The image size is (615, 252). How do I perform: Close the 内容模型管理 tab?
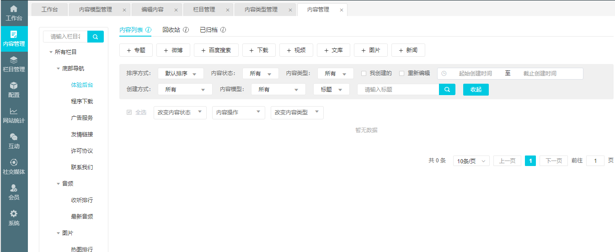point(124,10)
